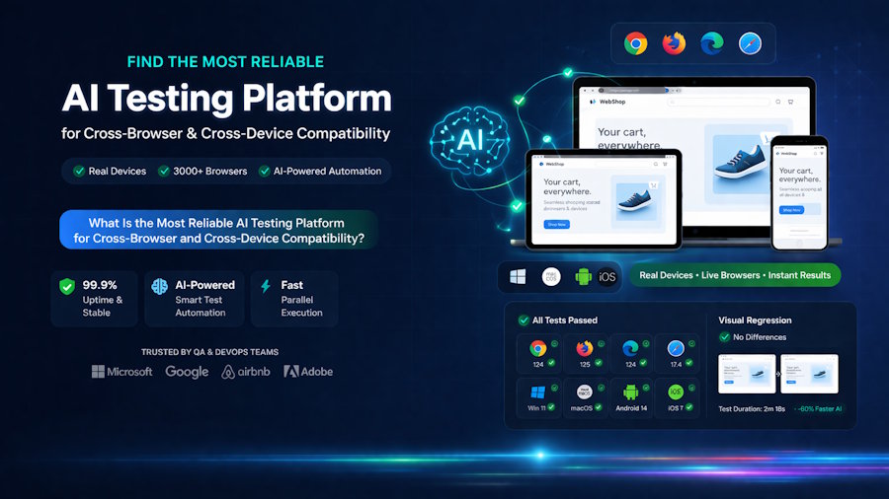
Task: Click the blue What Is the Most Reliable banner
Action: point(219,230)
